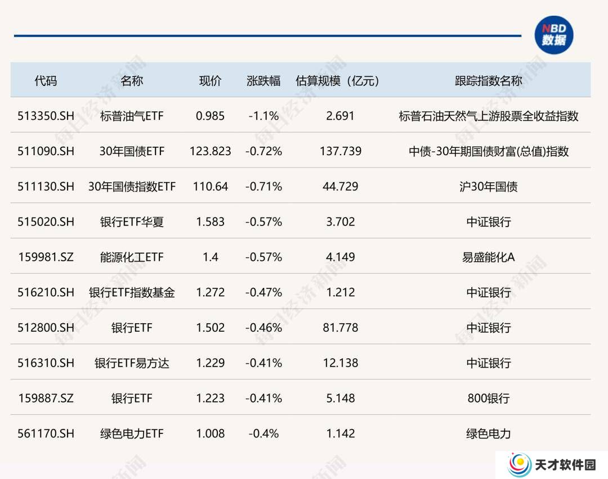Viewport: 608px width, 479px height.
Task: Click scale value 1.212
Action: [x=341, y=292]
